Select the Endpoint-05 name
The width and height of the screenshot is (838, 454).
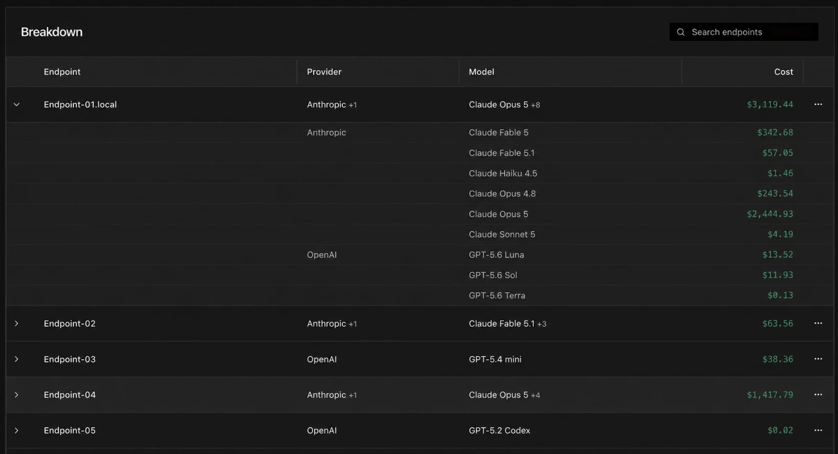pyautogui.click(x=70, y=430)
